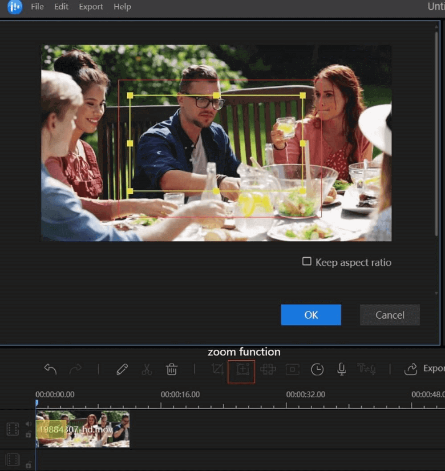Select the Cut (scissors) tool
The image size is (445, 471).
[147, 369]
